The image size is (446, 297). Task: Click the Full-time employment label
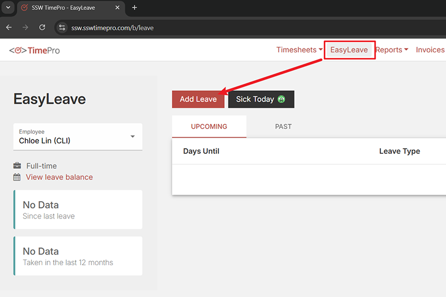[41, 165]
